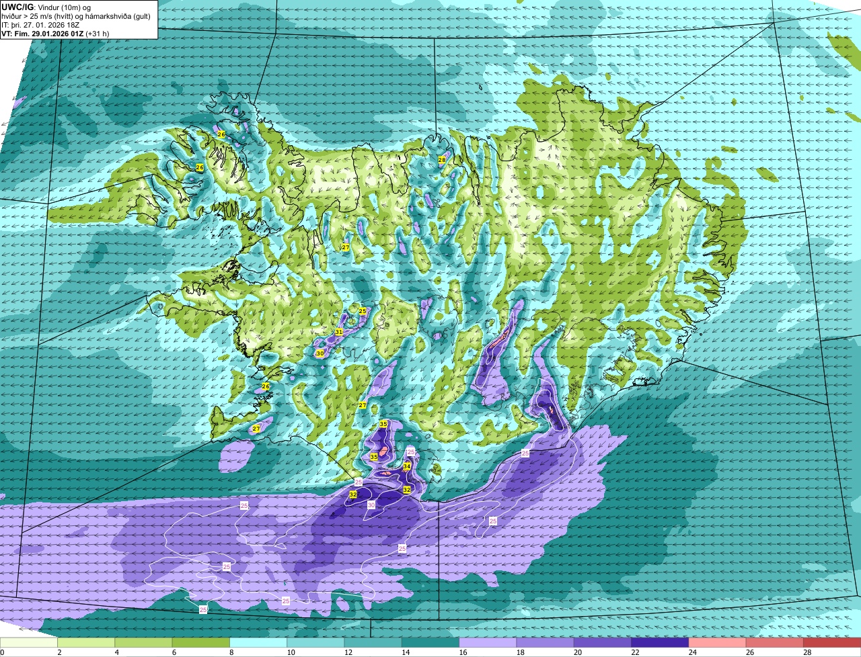This screenshot has width=861, height=657.
Task: Click the legend scale number 20
Action: pyautogui.click(x=578, y=652)
